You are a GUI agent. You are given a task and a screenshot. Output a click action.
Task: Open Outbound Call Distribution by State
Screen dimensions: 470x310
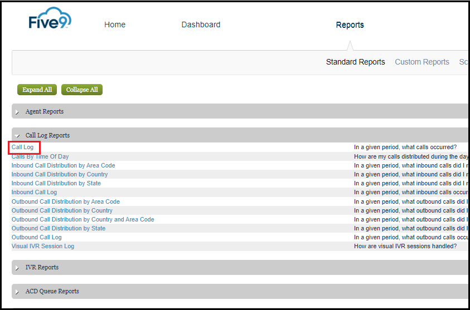tap(59, 228)
